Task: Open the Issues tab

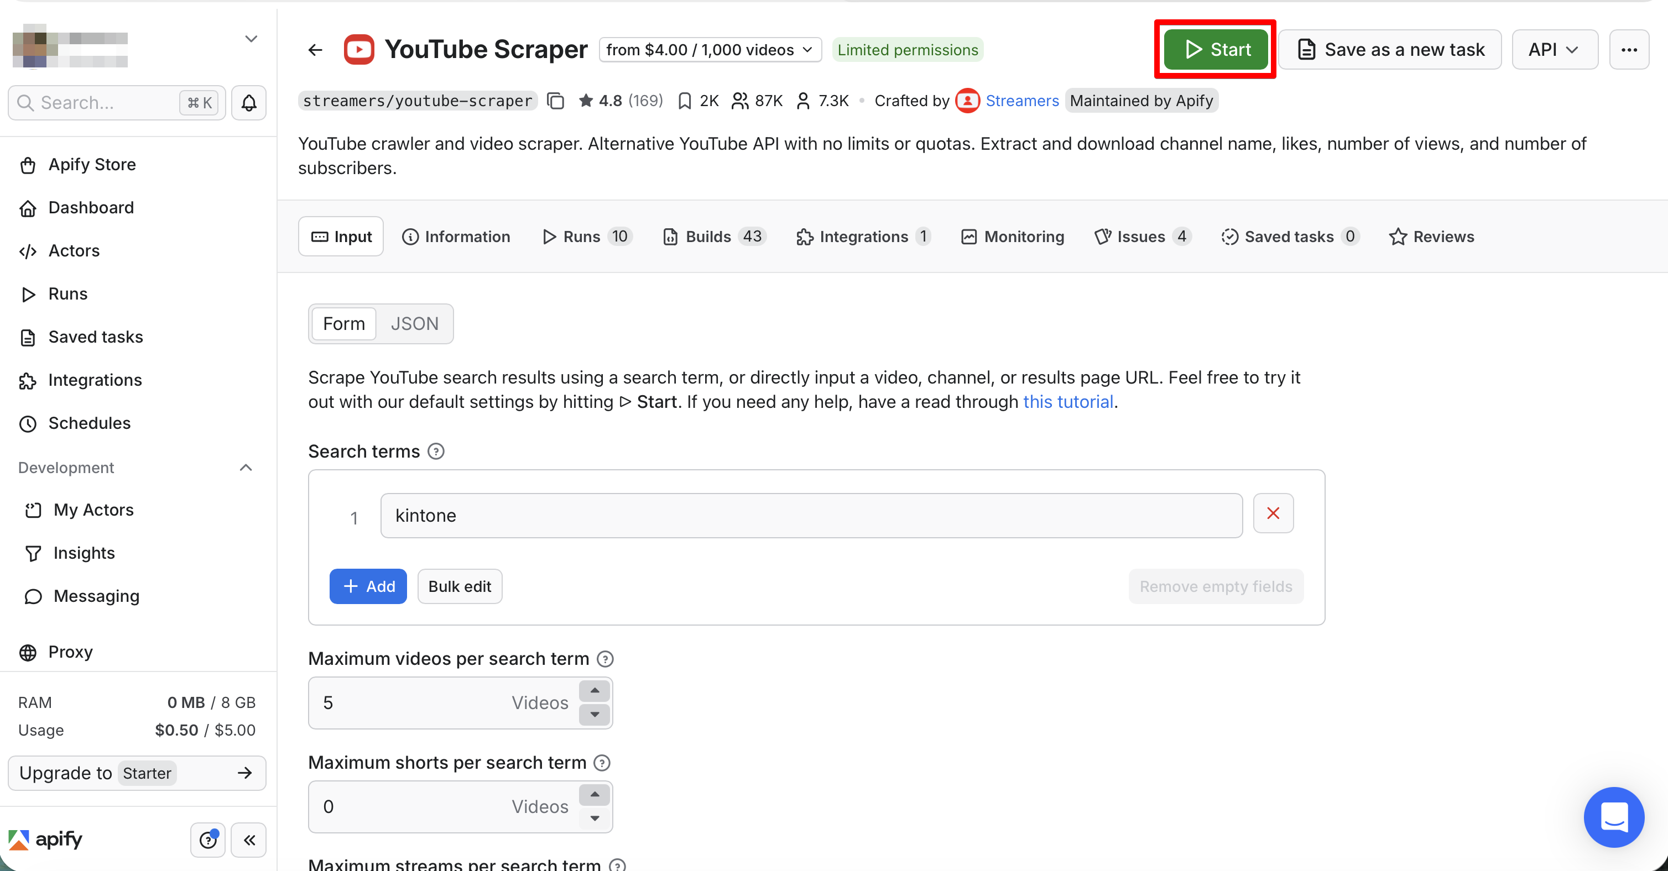Action: [1142, 236]
